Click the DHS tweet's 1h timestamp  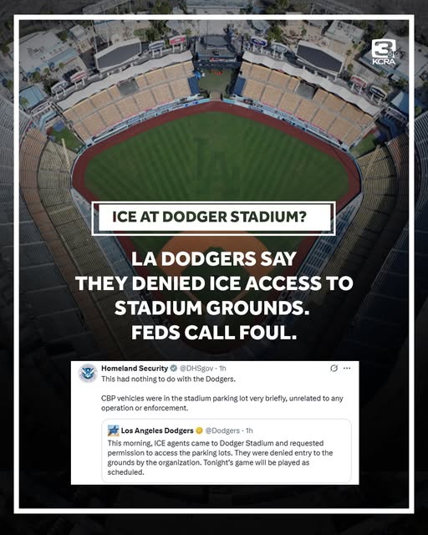[x=222, y=368]
